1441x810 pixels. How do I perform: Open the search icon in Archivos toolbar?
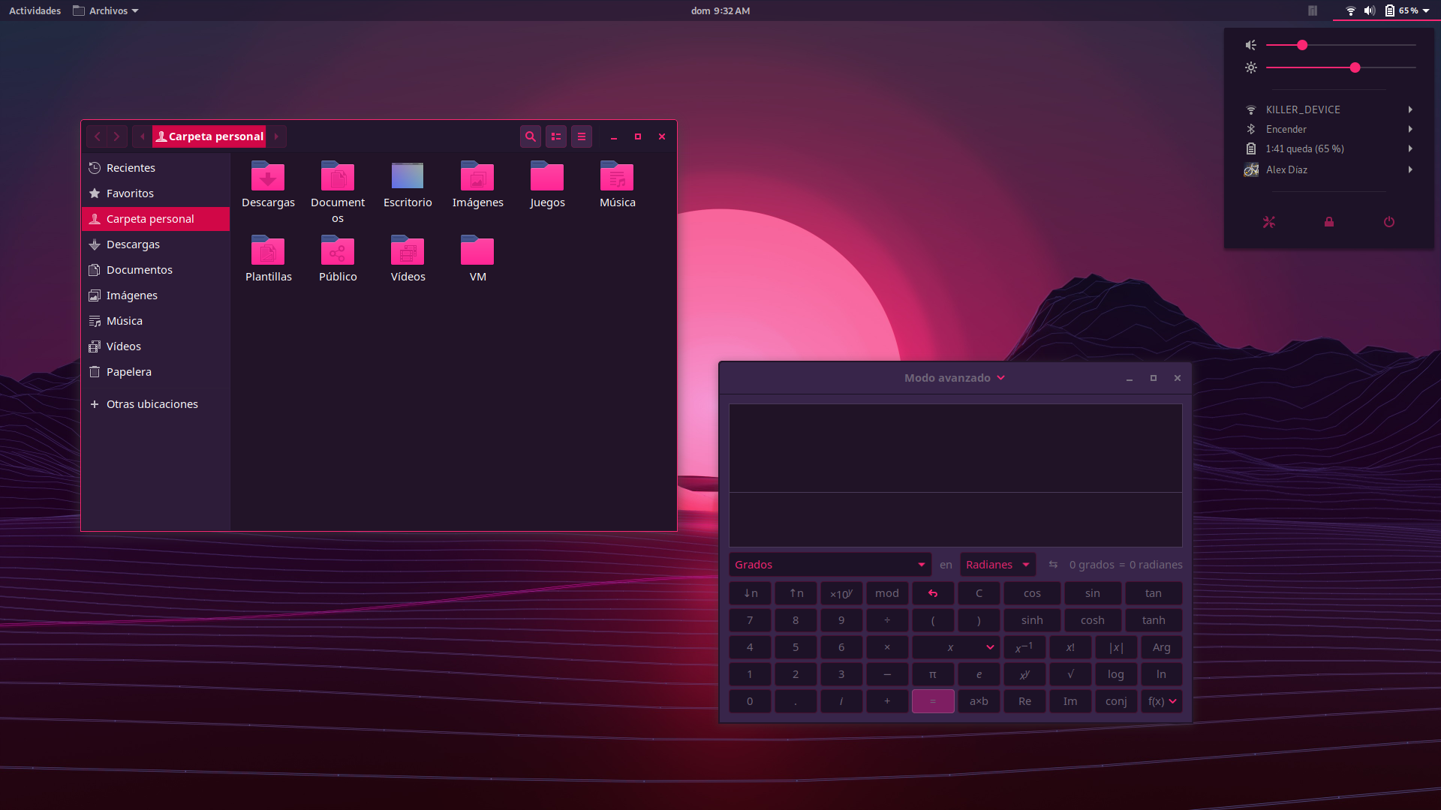530,136
